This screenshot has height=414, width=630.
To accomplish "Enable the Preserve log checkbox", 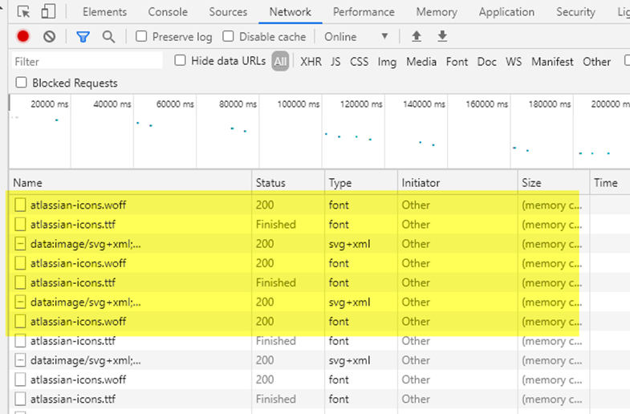I will [141, 37].
